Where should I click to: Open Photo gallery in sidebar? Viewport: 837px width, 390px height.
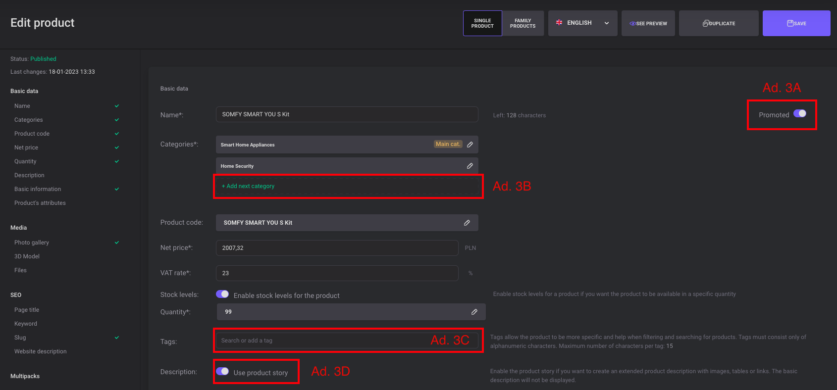(x=32, y=243)
